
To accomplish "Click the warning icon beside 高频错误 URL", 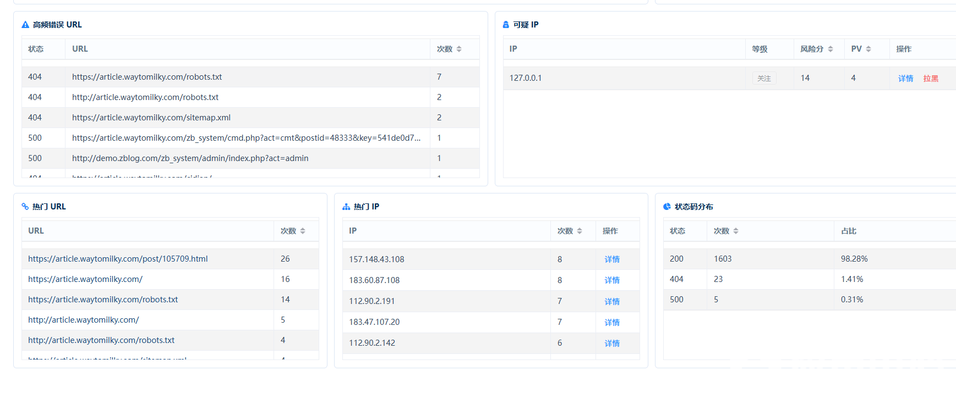I will click(25, 25).
